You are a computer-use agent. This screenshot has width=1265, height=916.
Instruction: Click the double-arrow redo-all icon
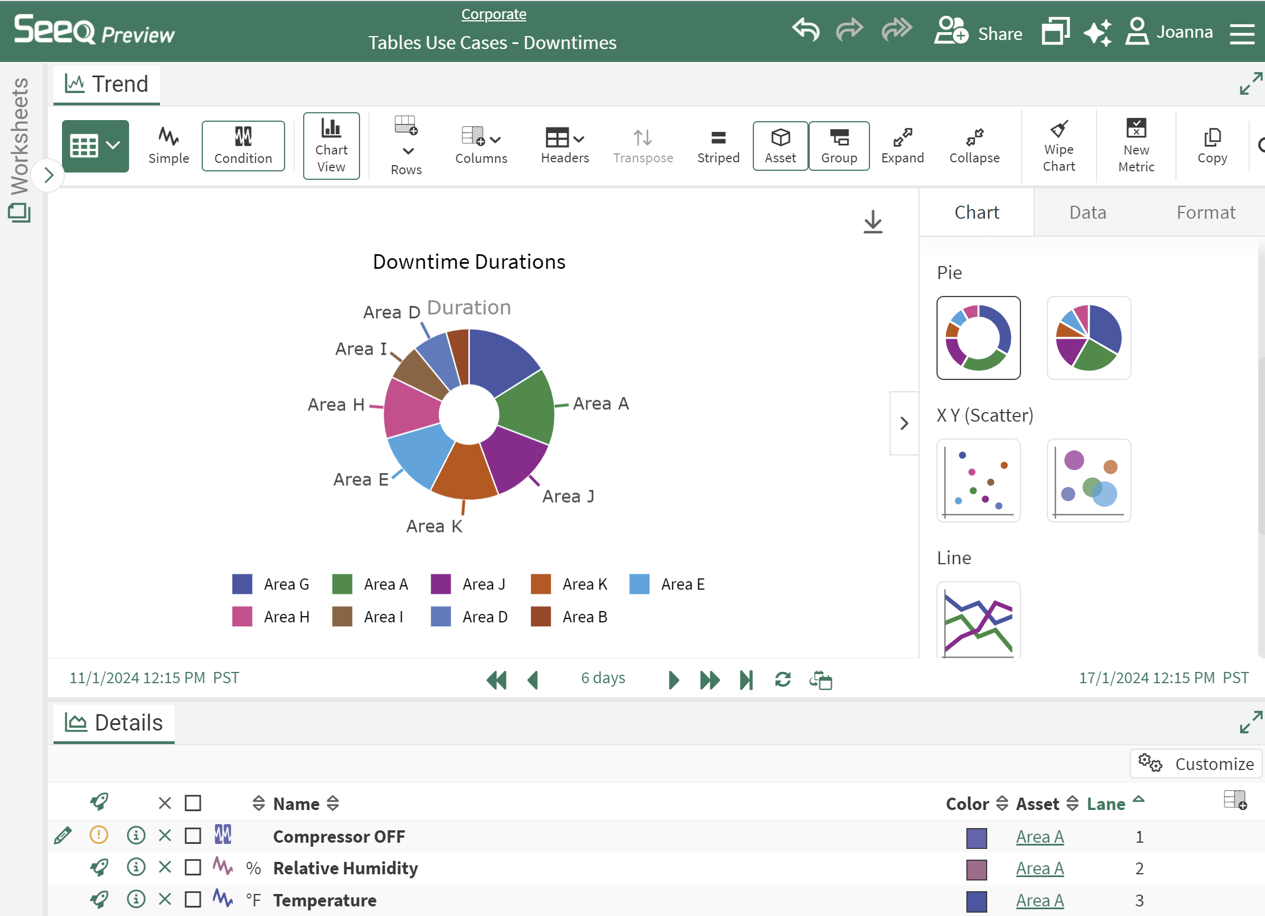[x=897, y=30]
